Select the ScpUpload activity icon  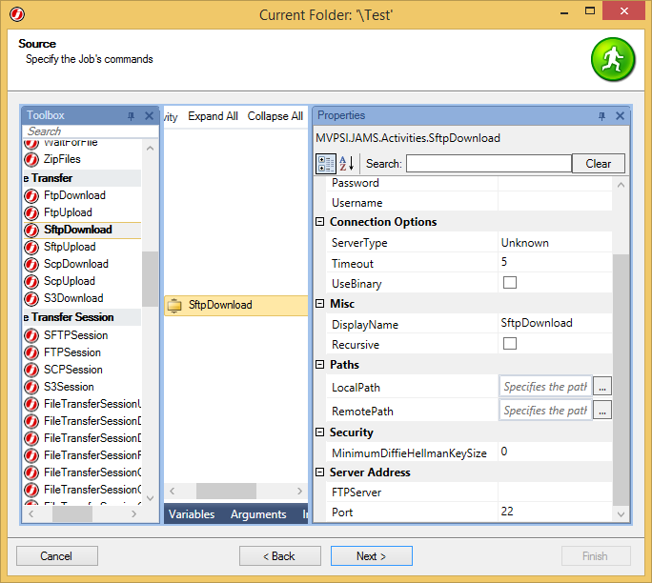click(x=31, y=281)
